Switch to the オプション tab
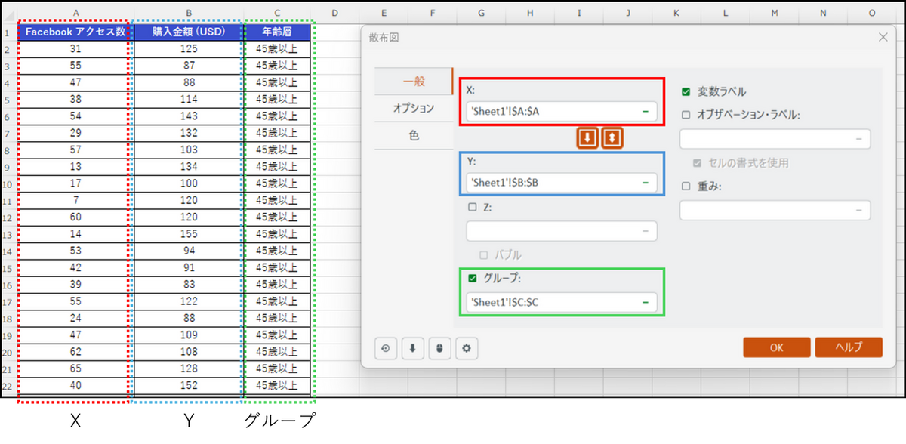The height and width of the screenshot is (444, 906). click(413, 108)
